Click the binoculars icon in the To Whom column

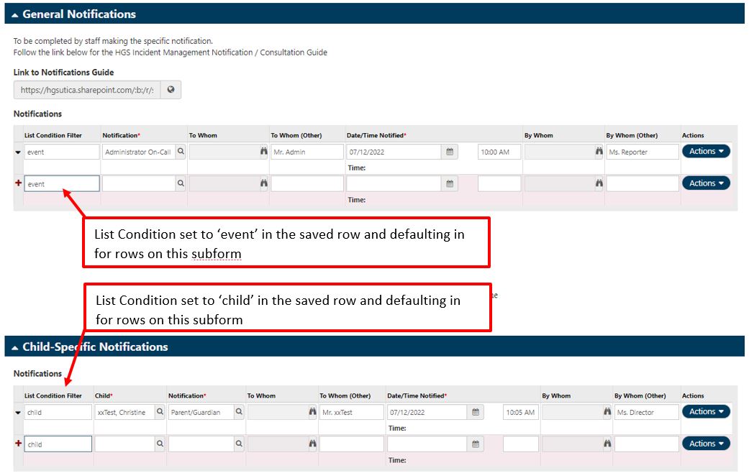tap(263, 152)
